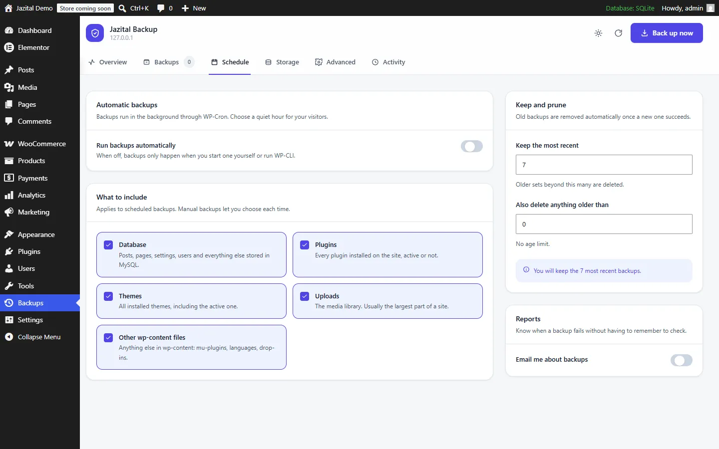Click the Analytics bar chart icon
Image resolution: width=719 pixels, height=449 pixels.
tap(9, 195)
